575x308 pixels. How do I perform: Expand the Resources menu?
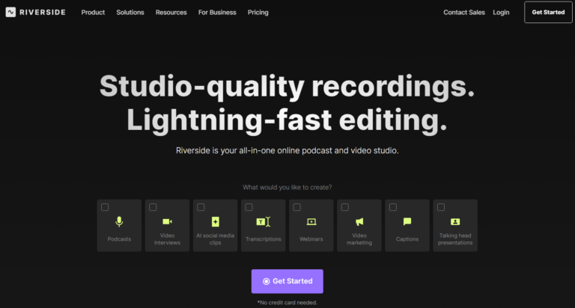coord(171,13)
